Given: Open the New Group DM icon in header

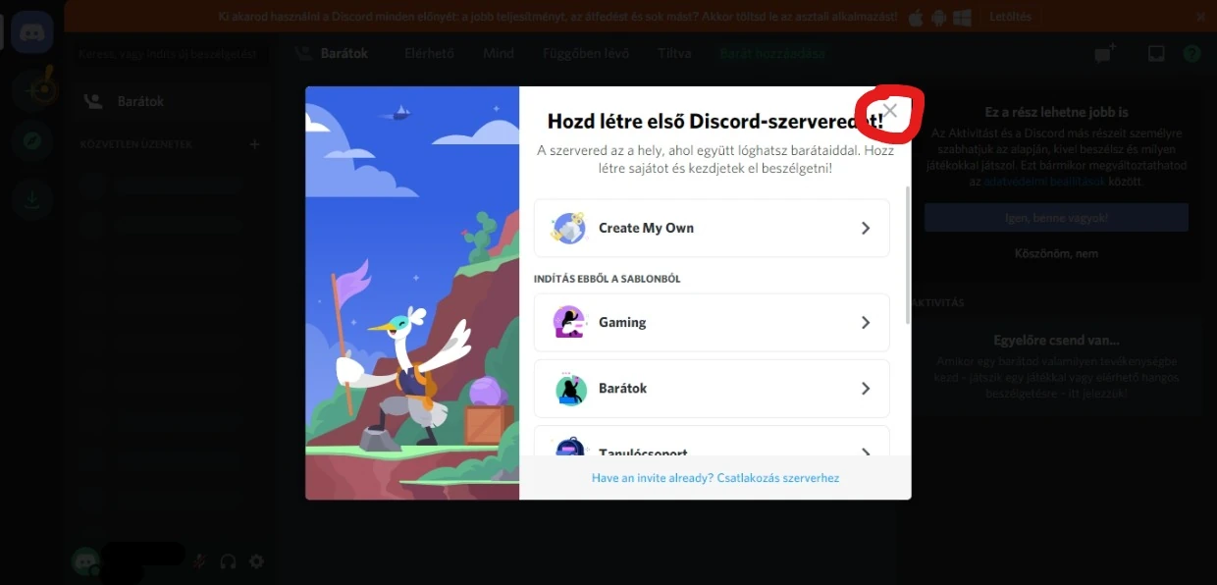Looking at the screenshot, I should 1106,54.
